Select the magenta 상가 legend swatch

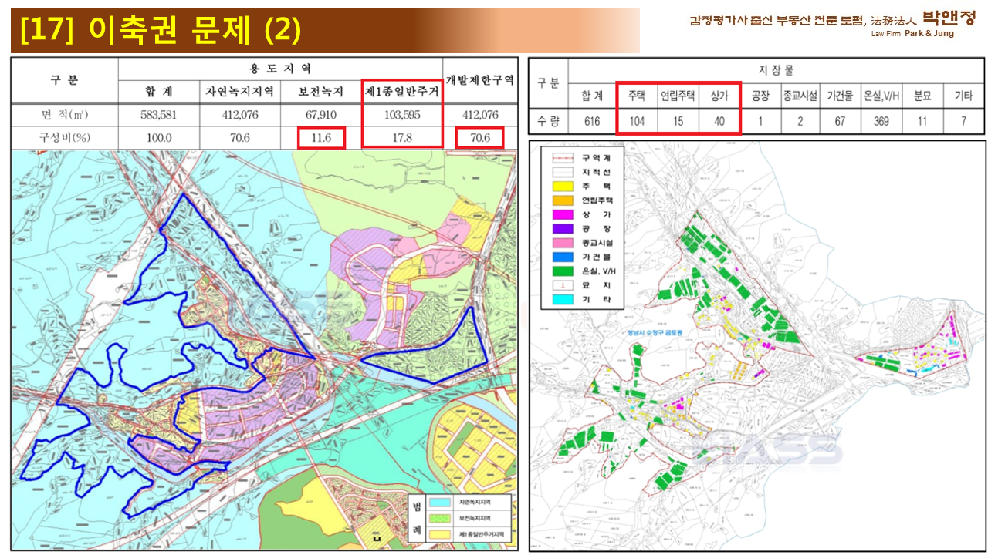(561, 214)
